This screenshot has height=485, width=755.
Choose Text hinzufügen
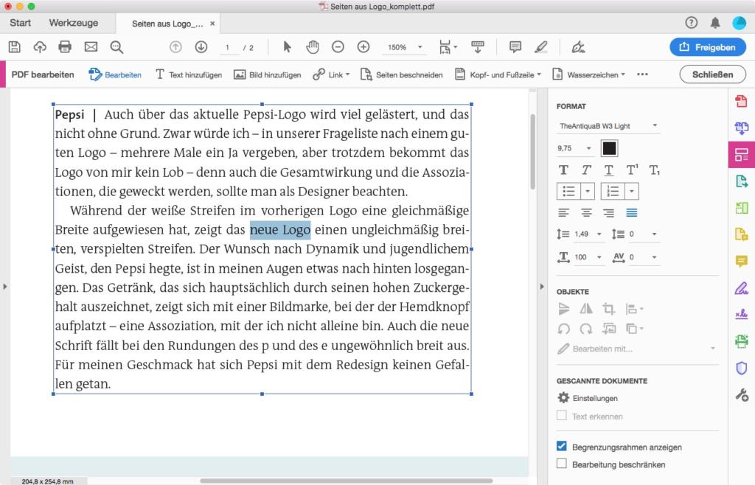tap(188, 74)
